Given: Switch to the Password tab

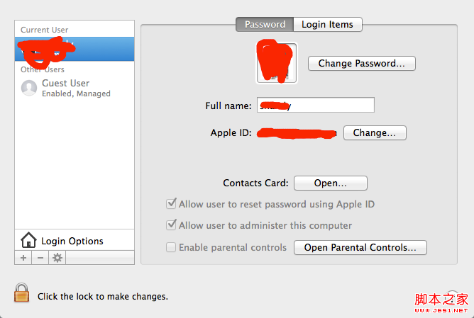Looking at the screenshot, I should 265,24.
